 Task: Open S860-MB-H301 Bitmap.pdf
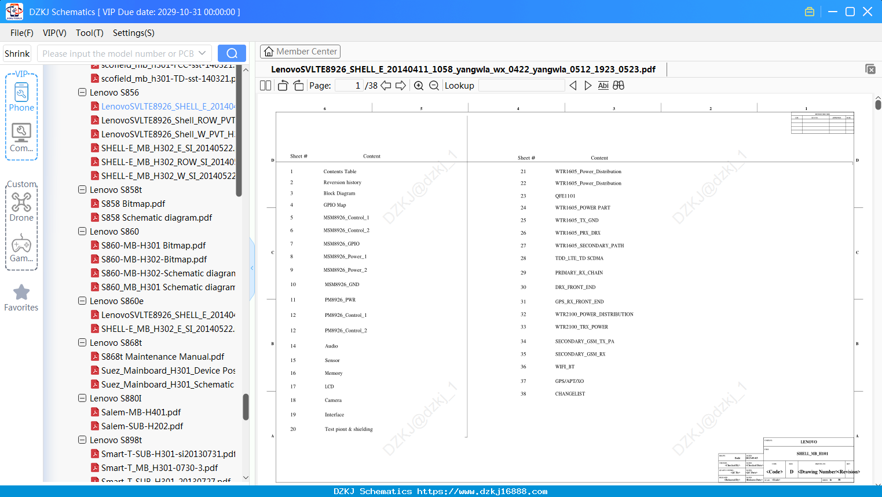coord(153,246)
